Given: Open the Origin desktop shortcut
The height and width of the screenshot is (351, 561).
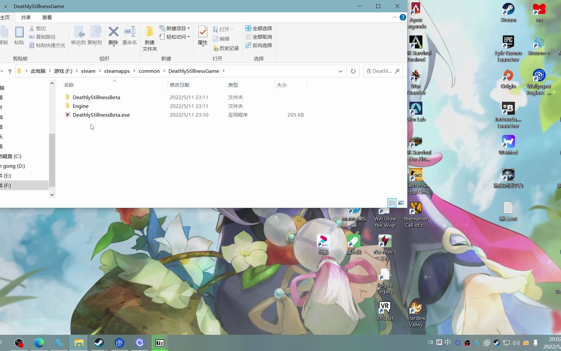Looking at the screenshot, I should [508, 79].
